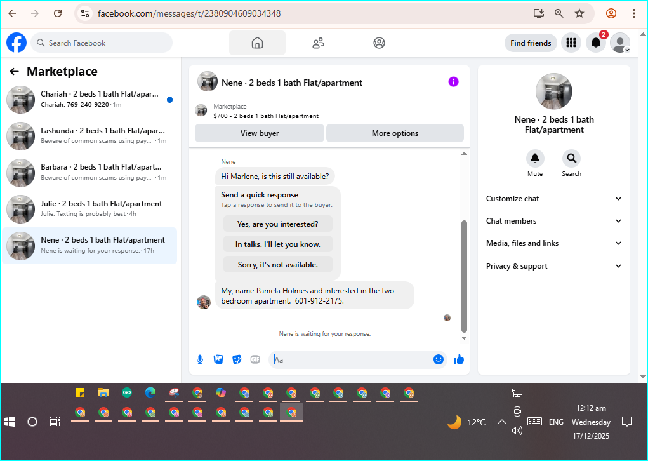The height and width of the screenshot is (461, 648).
Task: Click the install app icon in address bar
Action: click(x=538, y=13)
